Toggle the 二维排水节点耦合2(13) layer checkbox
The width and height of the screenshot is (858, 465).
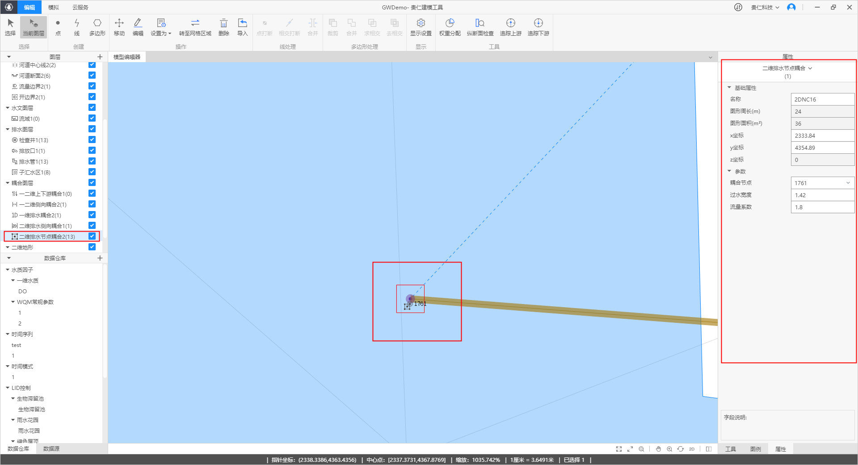[x=92, y=237]
